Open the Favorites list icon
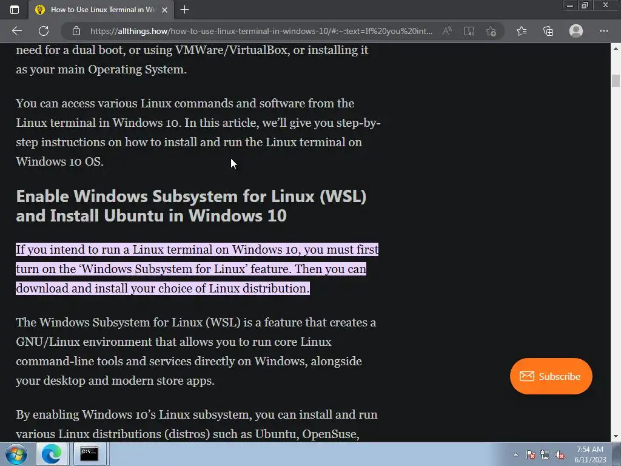The image size is (621, 466). click(x=522, y=31)
